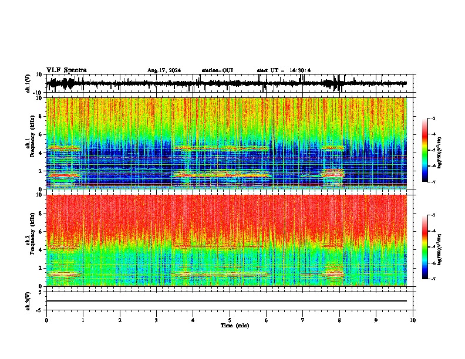Click time axis tick label "1"
Screen dimensions: 465x359
pos(83,320)
